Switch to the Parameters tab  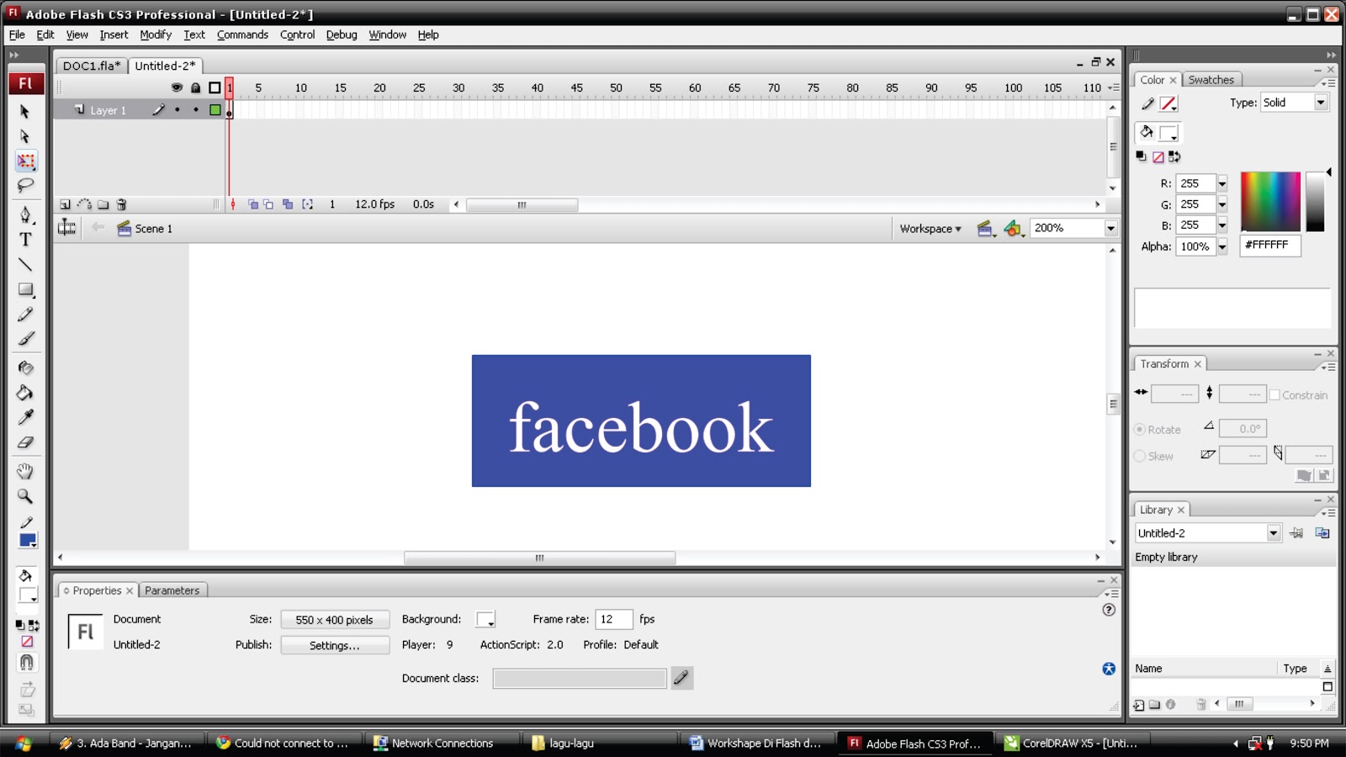(172, 590)
